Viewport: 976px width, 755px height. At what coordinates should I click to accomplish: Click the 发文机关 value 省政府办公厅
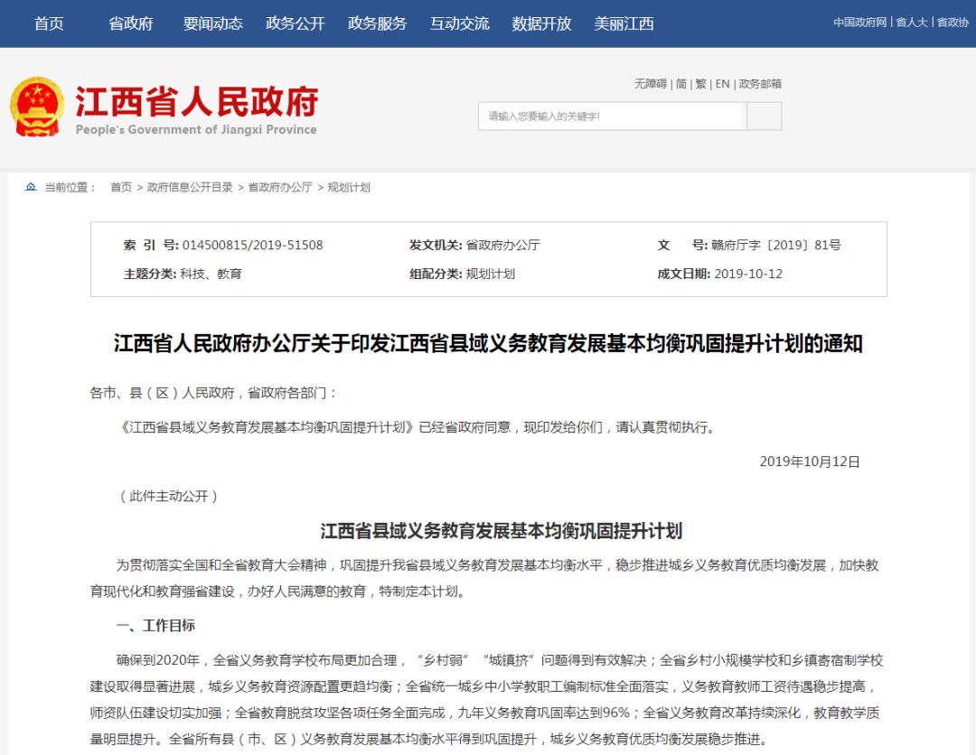(x=503, y=245)
